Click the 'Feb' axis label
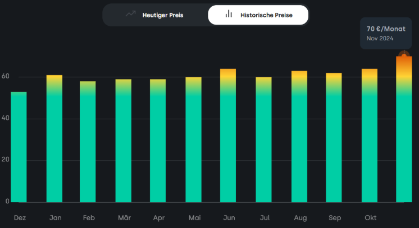This screenshot has width=419, height=228. [89, 218]
